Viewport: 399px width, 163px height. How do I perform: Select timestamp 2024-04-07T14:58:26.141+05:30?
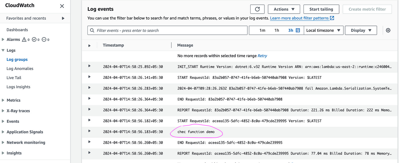pyautogui.click(x=133, y=78)
